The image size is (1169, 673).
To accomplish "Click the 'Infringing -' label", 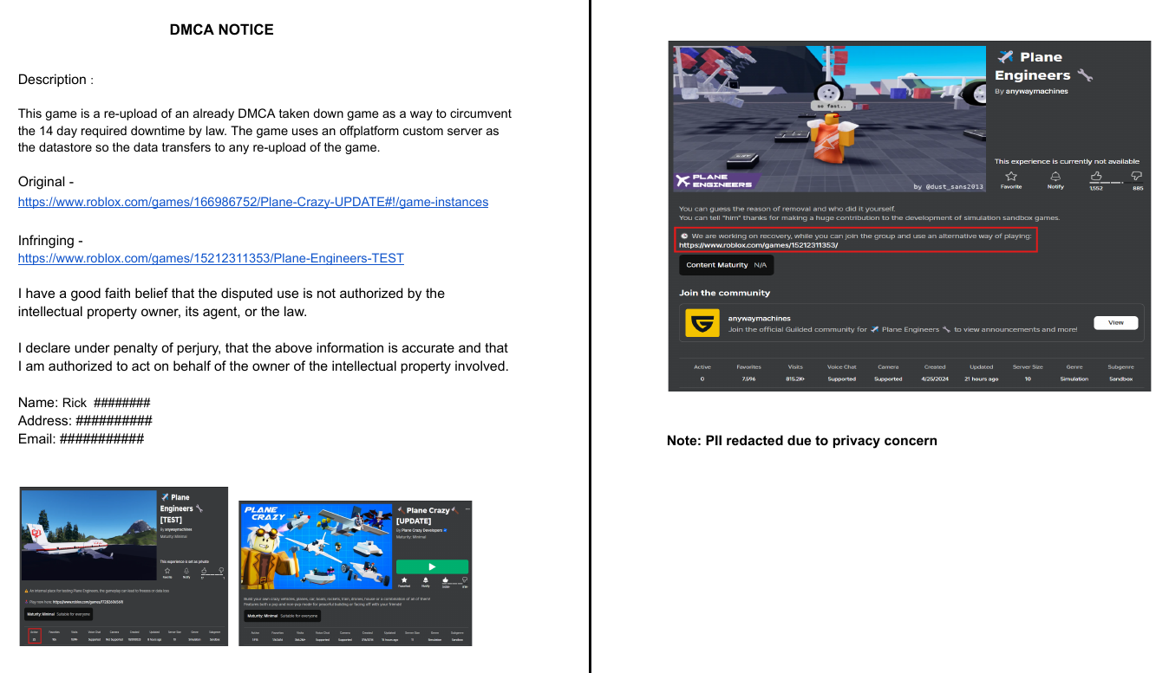I will pyautogui.click(x=51, y=241).
